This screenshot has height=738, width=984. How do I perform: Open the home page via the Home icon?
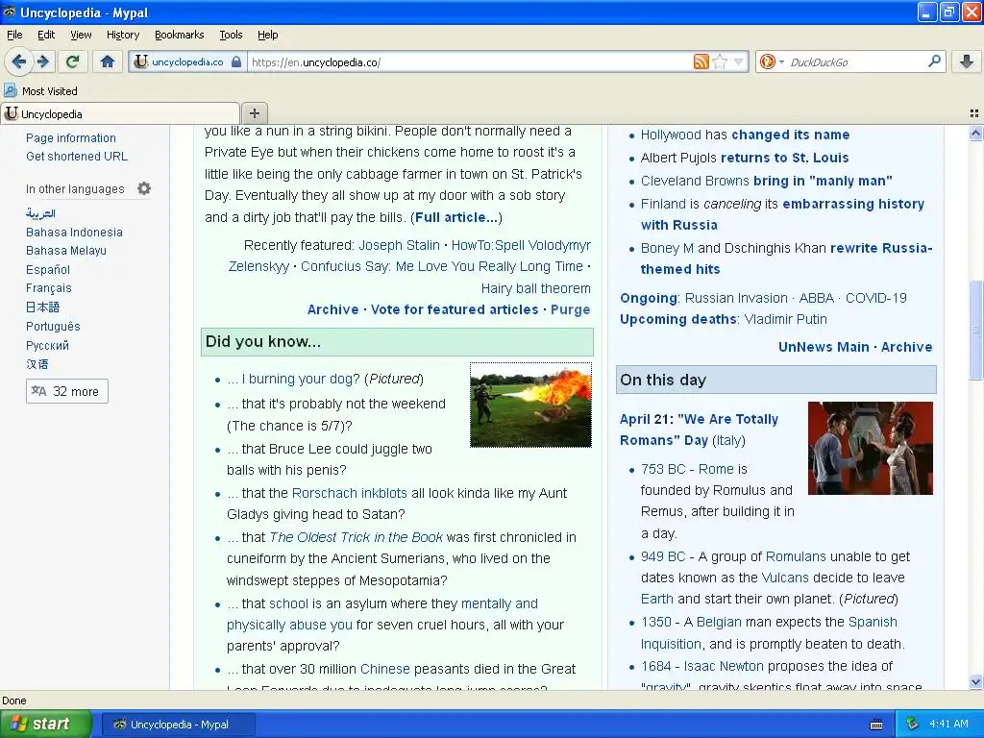[108, 61]
